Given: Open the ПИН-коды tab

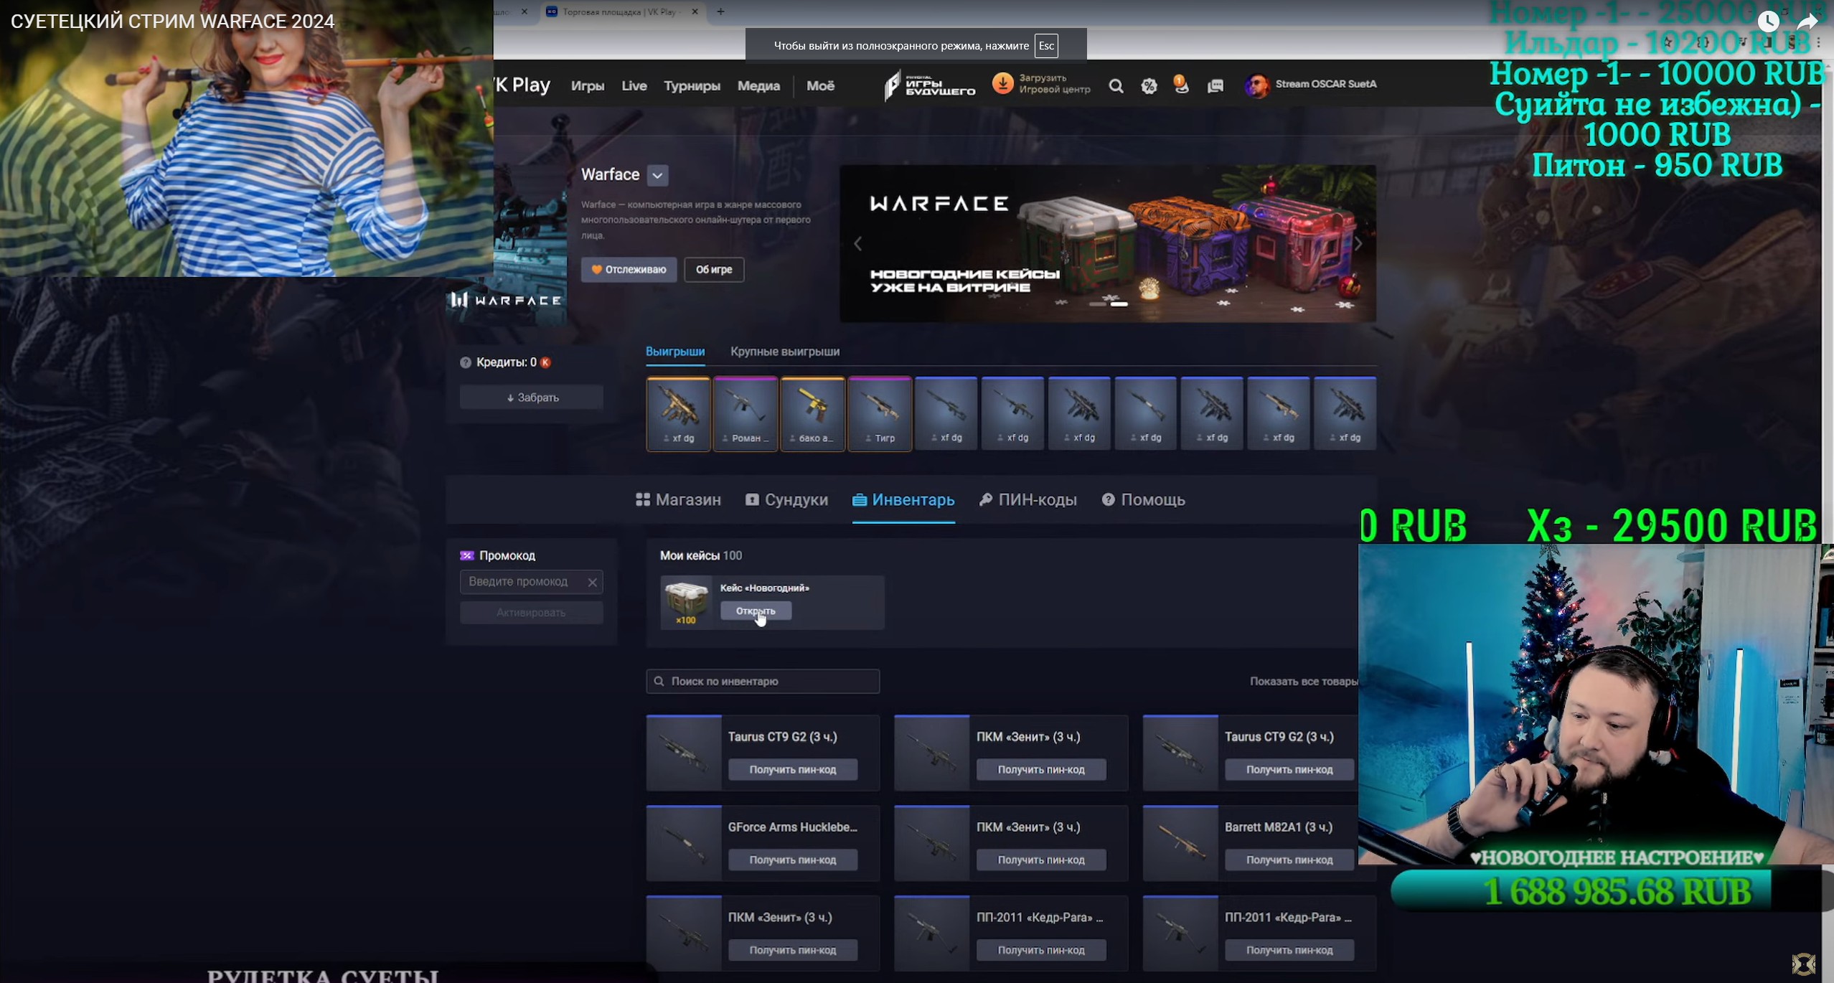Looking at the screenshot, I should point(1027,500).
